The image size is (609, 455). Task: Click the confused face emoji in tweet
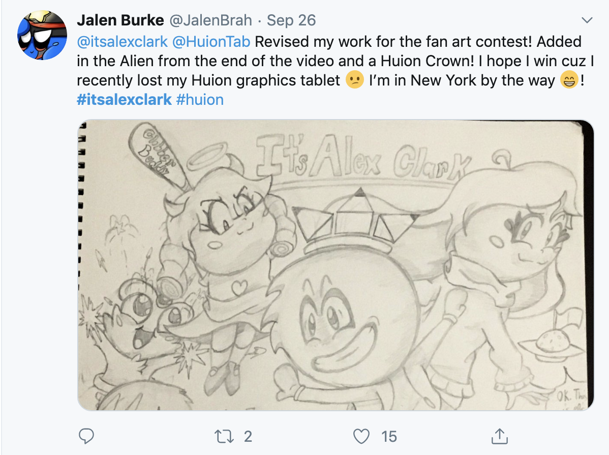click(x=355, y=80)
